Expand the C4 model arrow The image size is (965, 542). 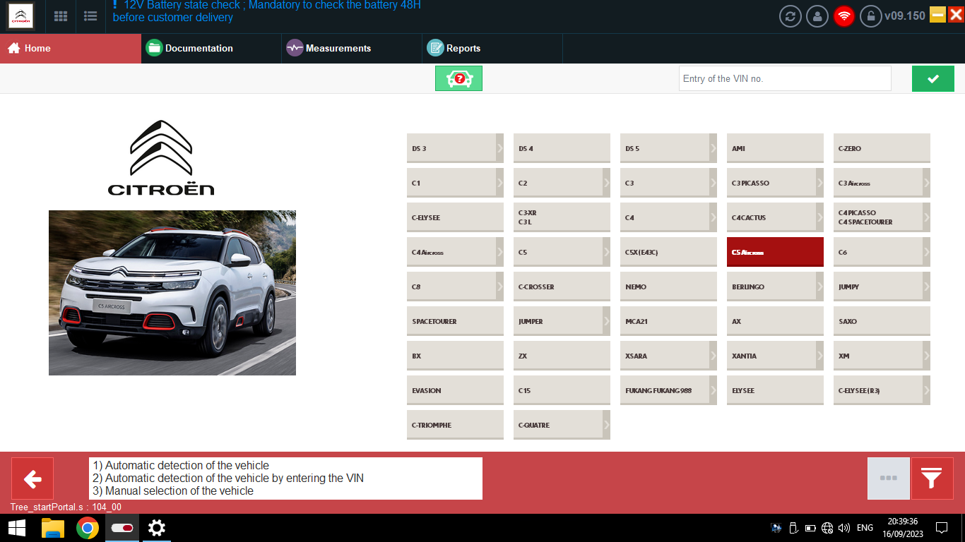713,217
